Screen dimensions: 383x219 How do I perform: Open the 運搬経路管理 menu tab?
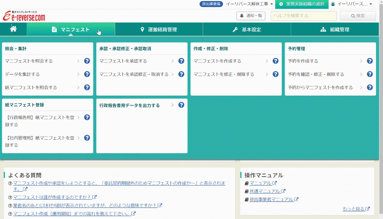tap(159, 29)
